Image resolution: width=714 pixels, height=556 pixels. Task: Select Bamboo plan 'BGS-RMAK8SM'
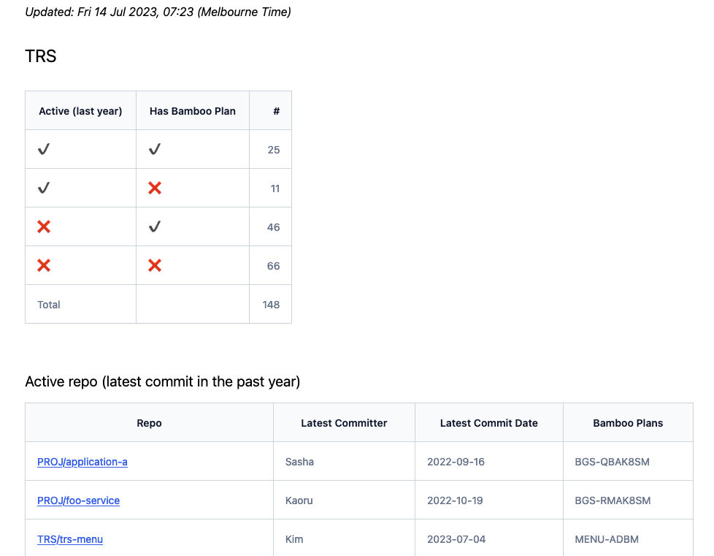(613, 500)
